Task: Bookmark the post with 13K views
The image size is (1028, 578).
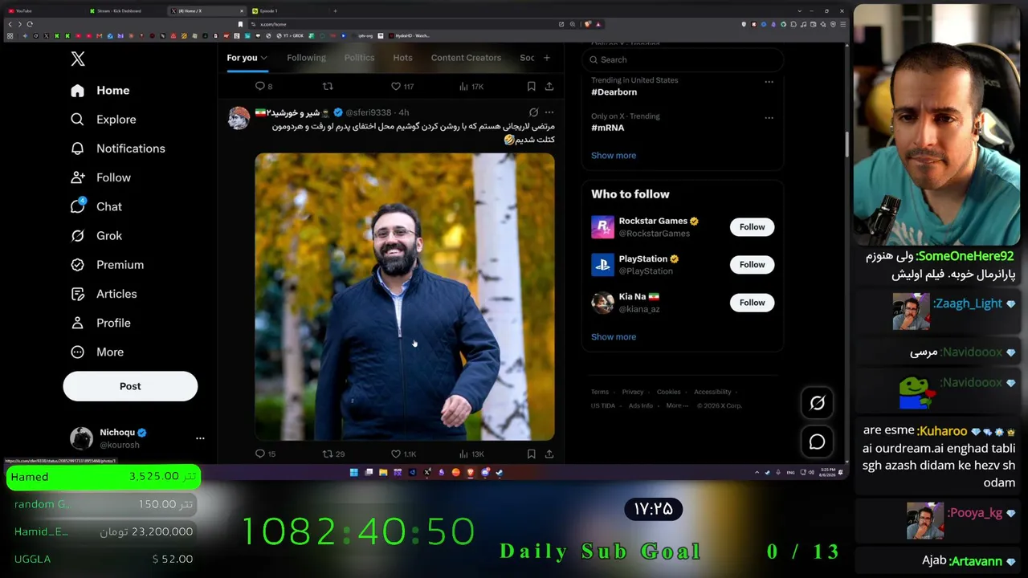Action: [531, 454]
